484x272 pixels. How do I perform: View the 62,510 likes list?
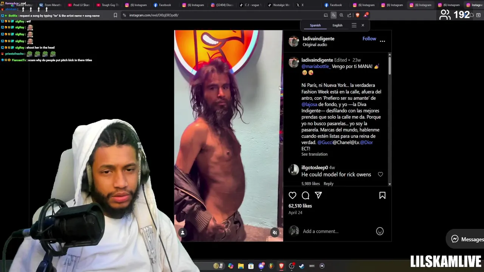(x=300, y=206)
